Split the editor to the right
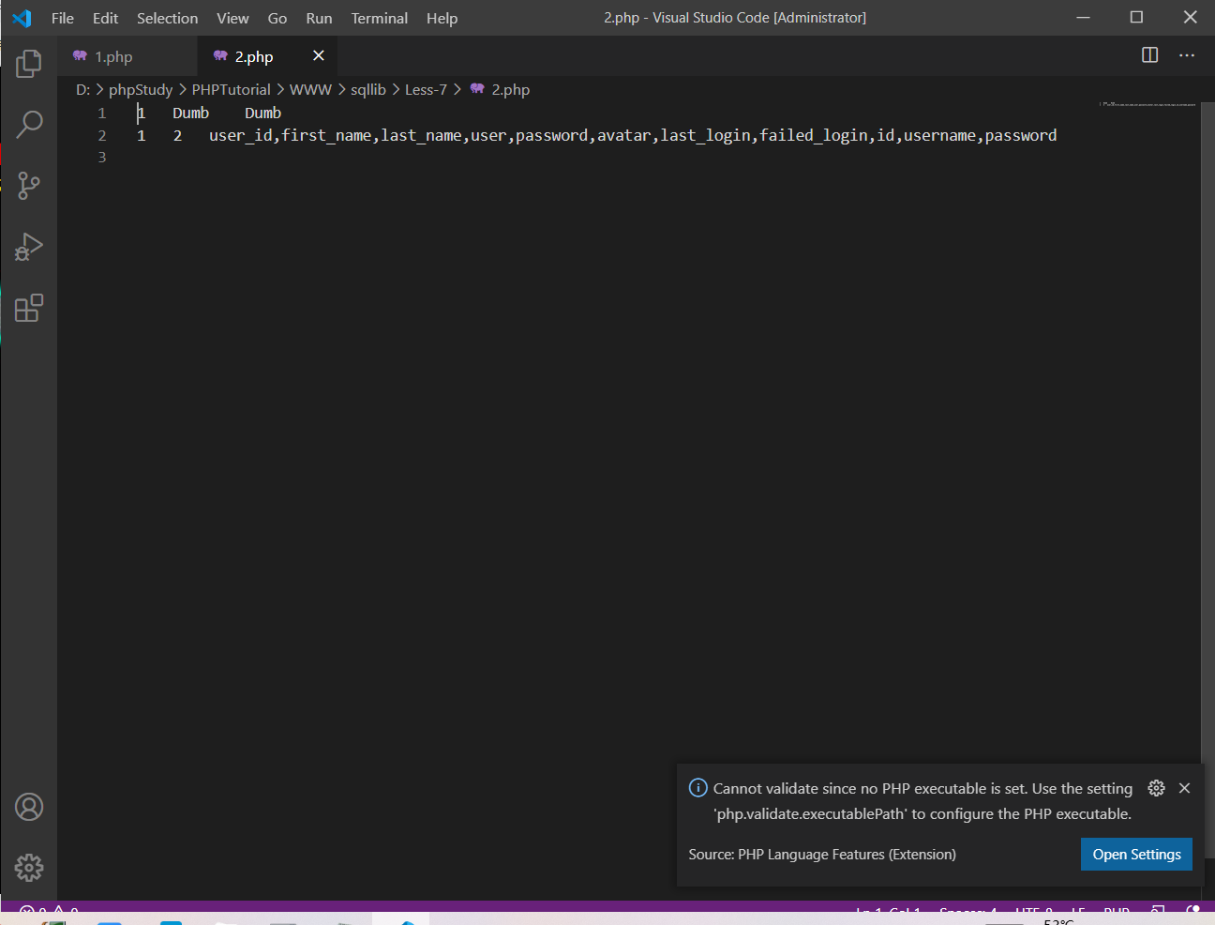Screen dimensions: 1215x925 point(1149,55)
